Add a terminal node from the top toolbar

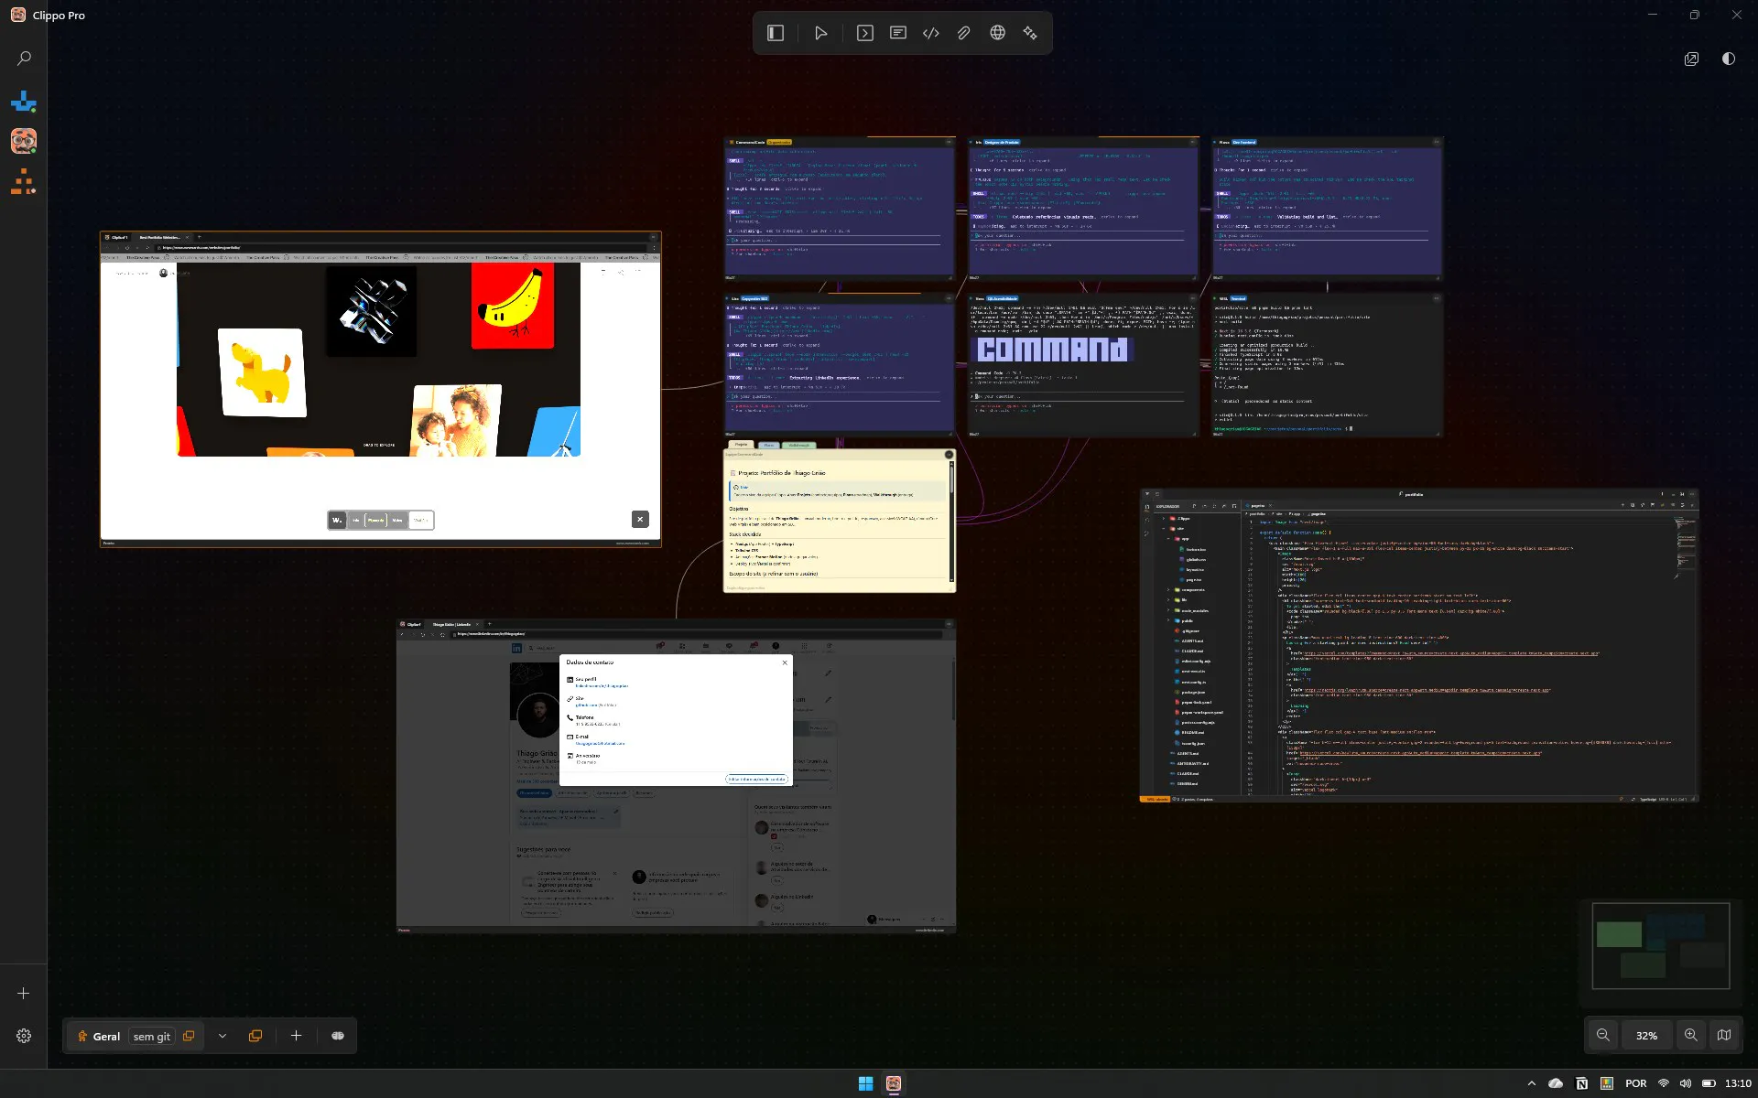coord(864,33)
